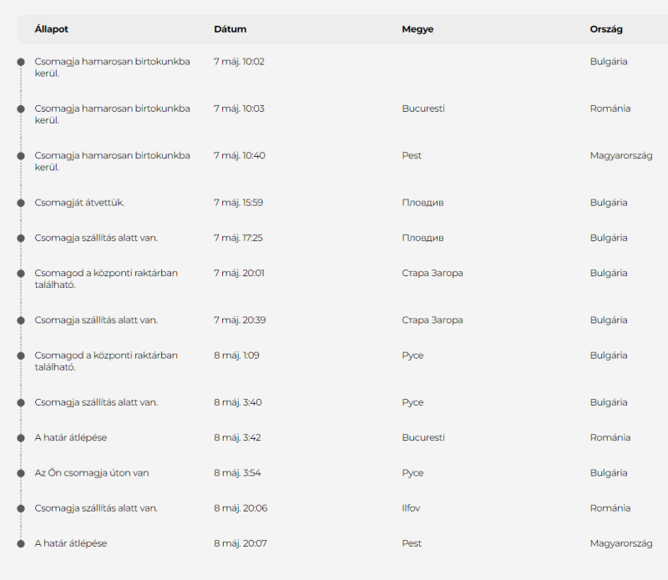
Task: Select the "Az Ön csomagja úton van" status
Action: coord(92,473)
